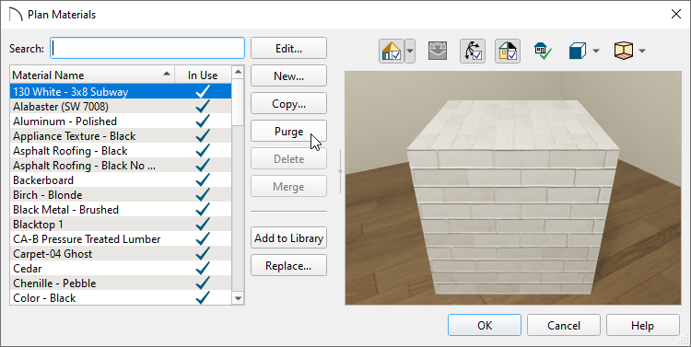Click scroll down arrow of materials list
This screenshot has width=691, height=347.
coord(238,298)
